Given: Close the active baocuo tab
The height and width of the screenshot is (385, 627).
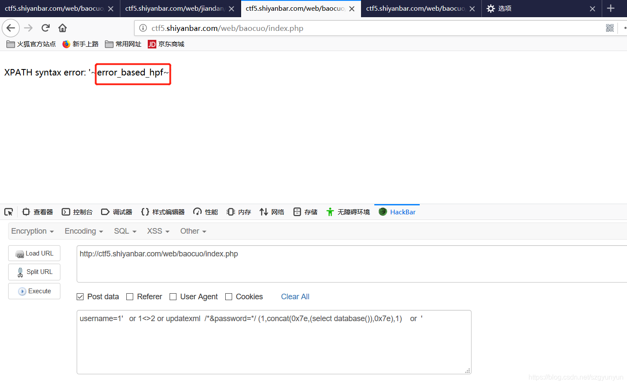Looking at the screenshot, I should (352, 9).
